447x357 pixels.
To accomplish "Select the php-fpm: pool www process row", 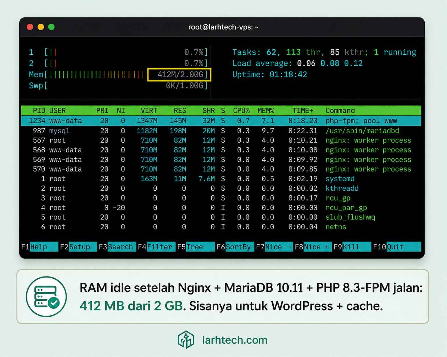I will [221, 121].
